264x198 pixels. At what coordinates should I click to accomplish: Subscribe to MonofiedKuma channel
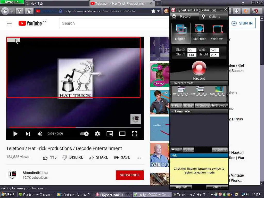pos(130,175)
